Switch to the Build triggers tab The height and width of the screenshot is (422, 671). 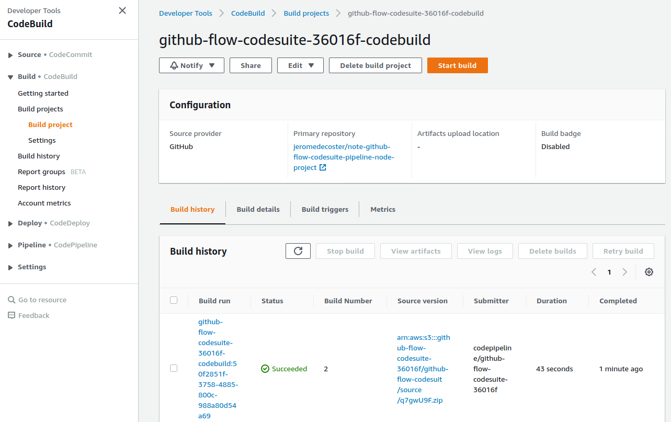[325, 209]
